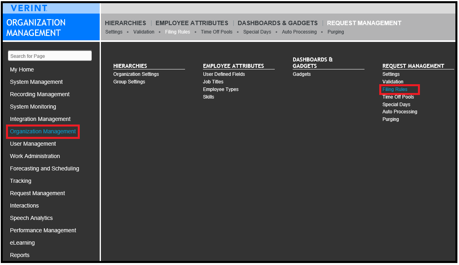The image size is (459, 265).
Task: Click Purging in the top submenu bar
Action: coord(336,32)
